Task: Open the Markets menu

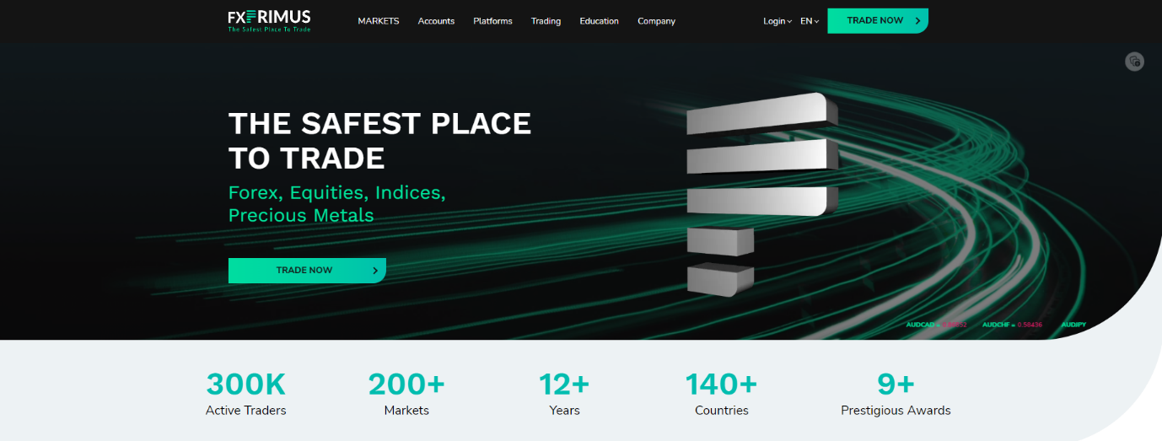Action: point(379,21)
